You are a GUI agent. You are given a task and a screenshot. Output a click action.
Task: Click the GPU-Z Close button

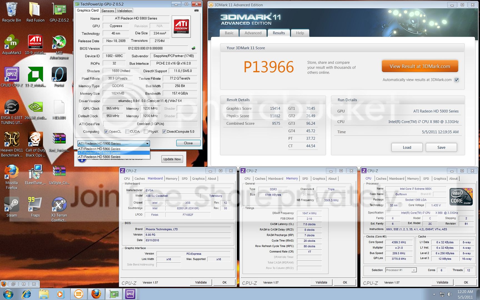click(x=188, y=143)
